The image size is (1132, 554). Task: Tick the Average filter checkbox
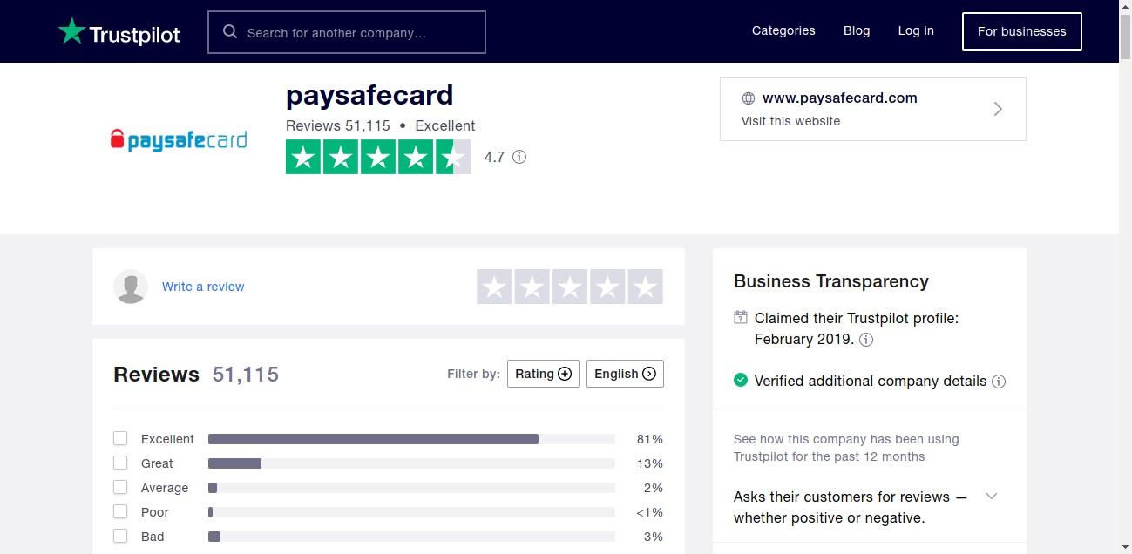click(x=120, y=487)
